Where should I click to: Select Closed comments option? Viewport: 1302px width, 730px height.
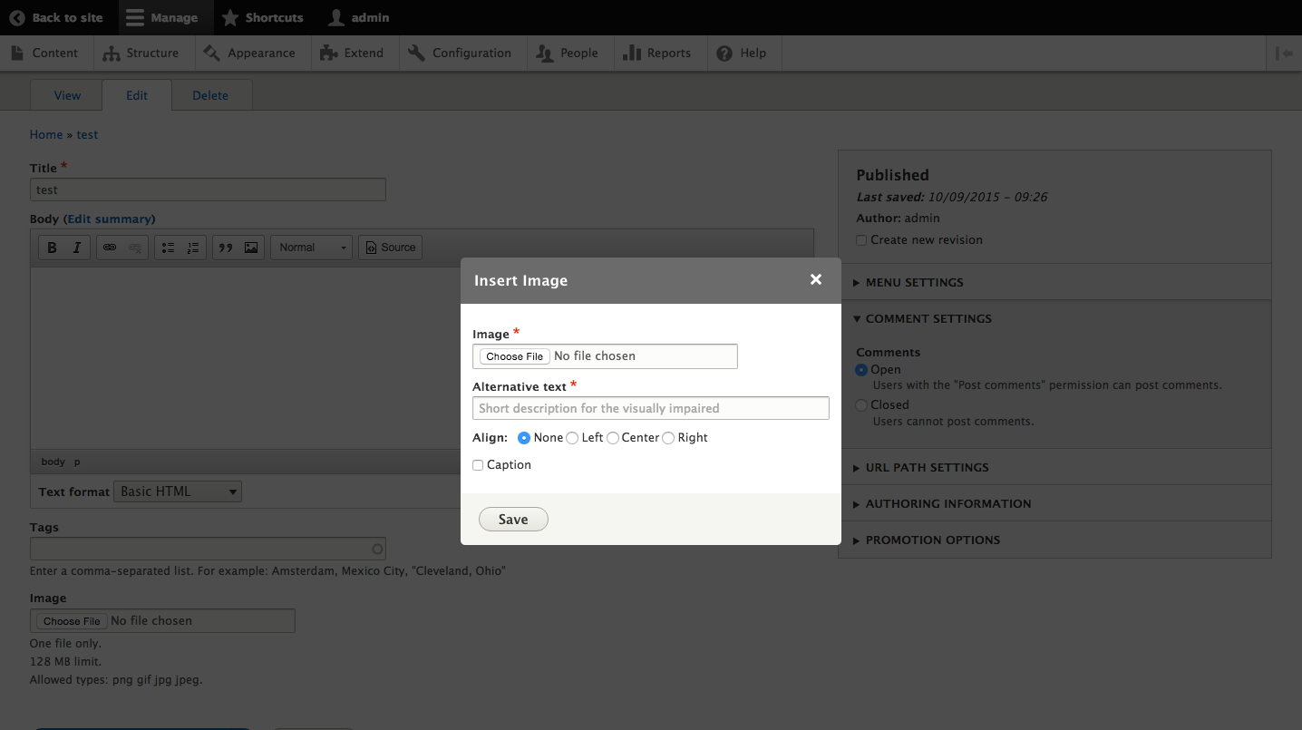point(861,405)
